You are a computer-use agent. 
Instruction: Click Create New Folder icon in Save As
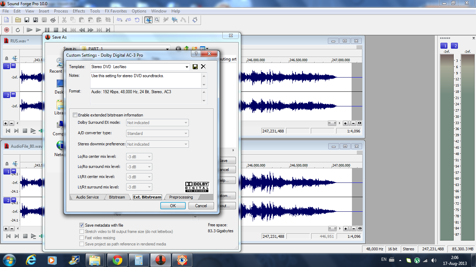pos(195,49)
